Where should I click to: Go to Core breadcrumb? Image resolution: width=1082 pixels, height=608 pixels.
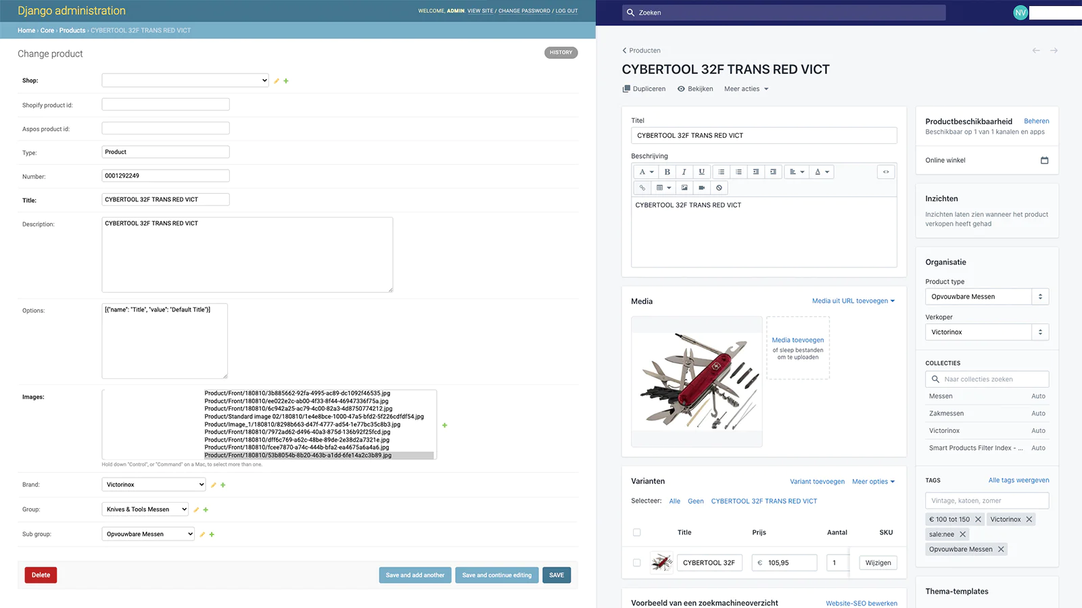[x=47, y=30]
